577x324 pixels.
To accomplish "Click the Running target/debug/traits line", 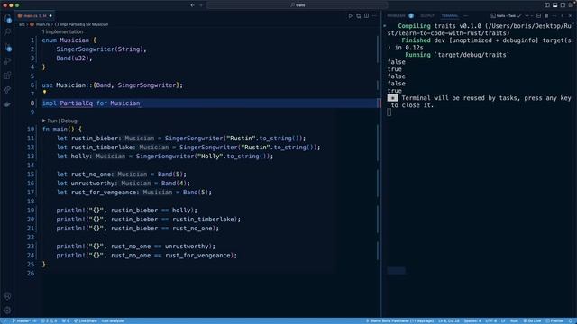I will click(x=457, y=55).
